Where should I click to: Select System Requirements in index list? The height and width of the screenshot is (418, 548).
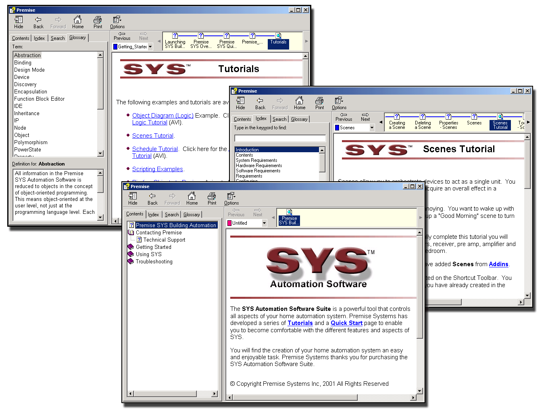pyautogui.click(x=256, y=160)
